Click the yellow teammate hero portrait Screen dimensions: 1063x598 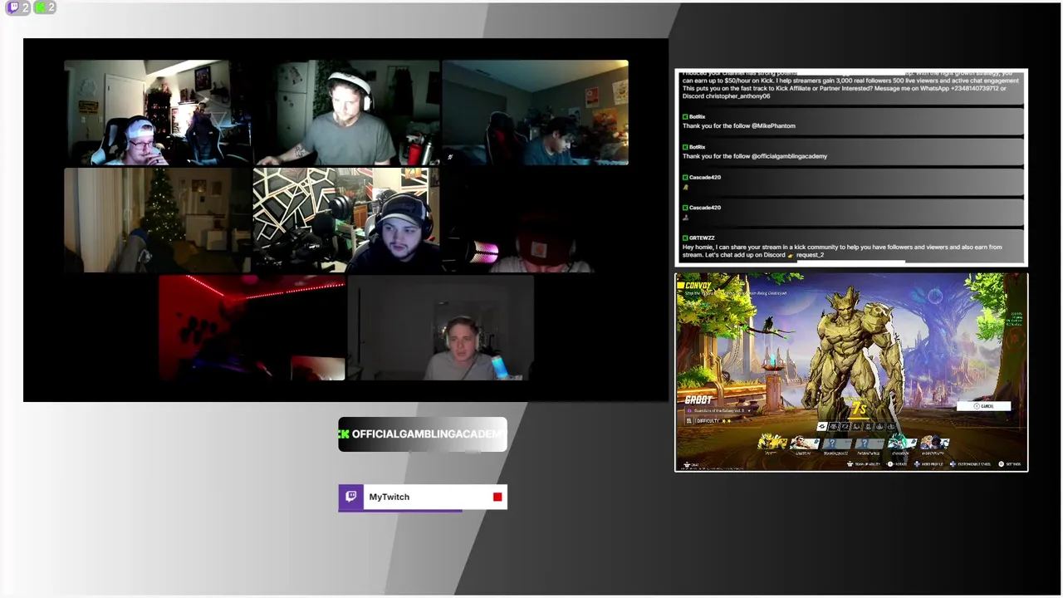772,443
